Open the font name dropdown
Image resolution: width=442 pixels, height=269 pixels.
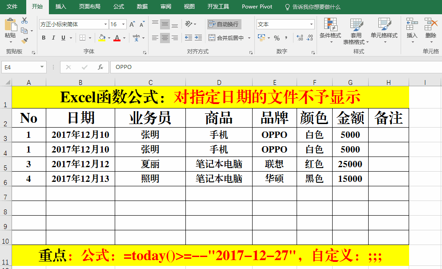[x=105, y=24]
